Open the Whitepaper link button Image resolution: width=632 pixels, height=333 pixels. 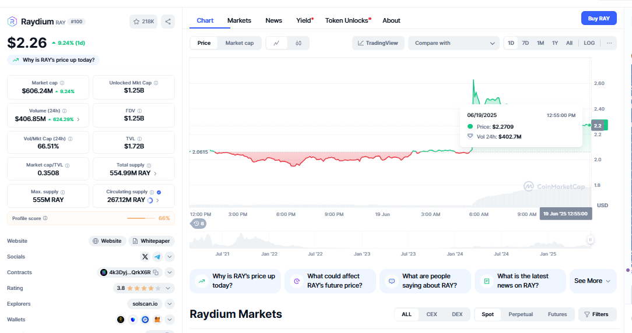152,241
